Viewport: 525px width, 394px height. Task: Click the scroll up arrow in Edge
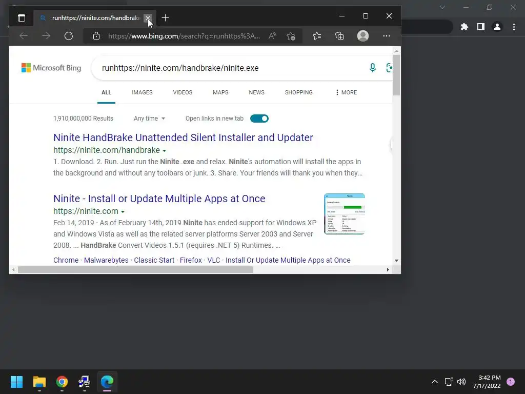click(x=396, y=51)
